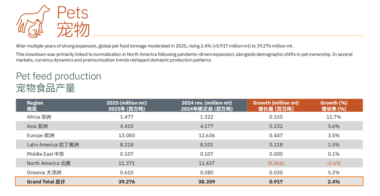This screenshot has width=380, height=196.
Task: Select the Oceania growth rate "5.2%"
Action: click(x=334, y=172)
